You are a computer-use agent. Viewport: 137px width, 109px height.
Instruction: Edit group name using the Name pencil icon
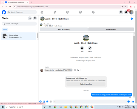tap(90, 48)
